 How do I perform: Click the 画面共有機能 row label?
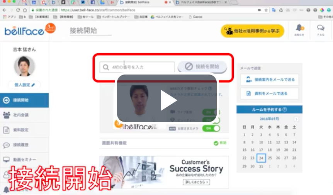click(x=114, y=143)
